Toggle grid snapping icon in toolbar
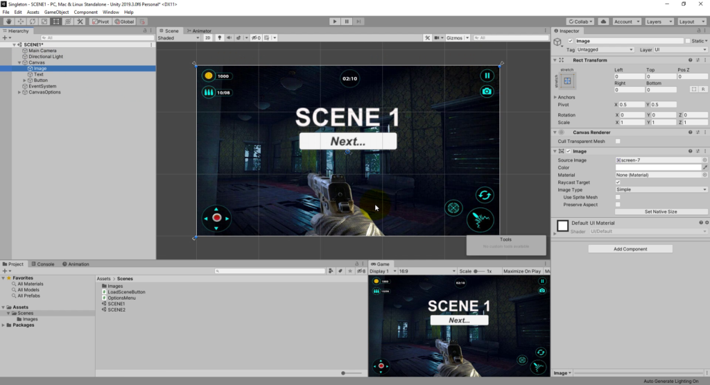This screenshot has height=385, width=710. pyautogui.click(x=142, y=22)
